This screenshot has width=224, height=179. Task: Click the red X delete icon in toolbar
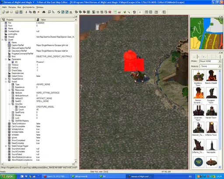[38, 12]
